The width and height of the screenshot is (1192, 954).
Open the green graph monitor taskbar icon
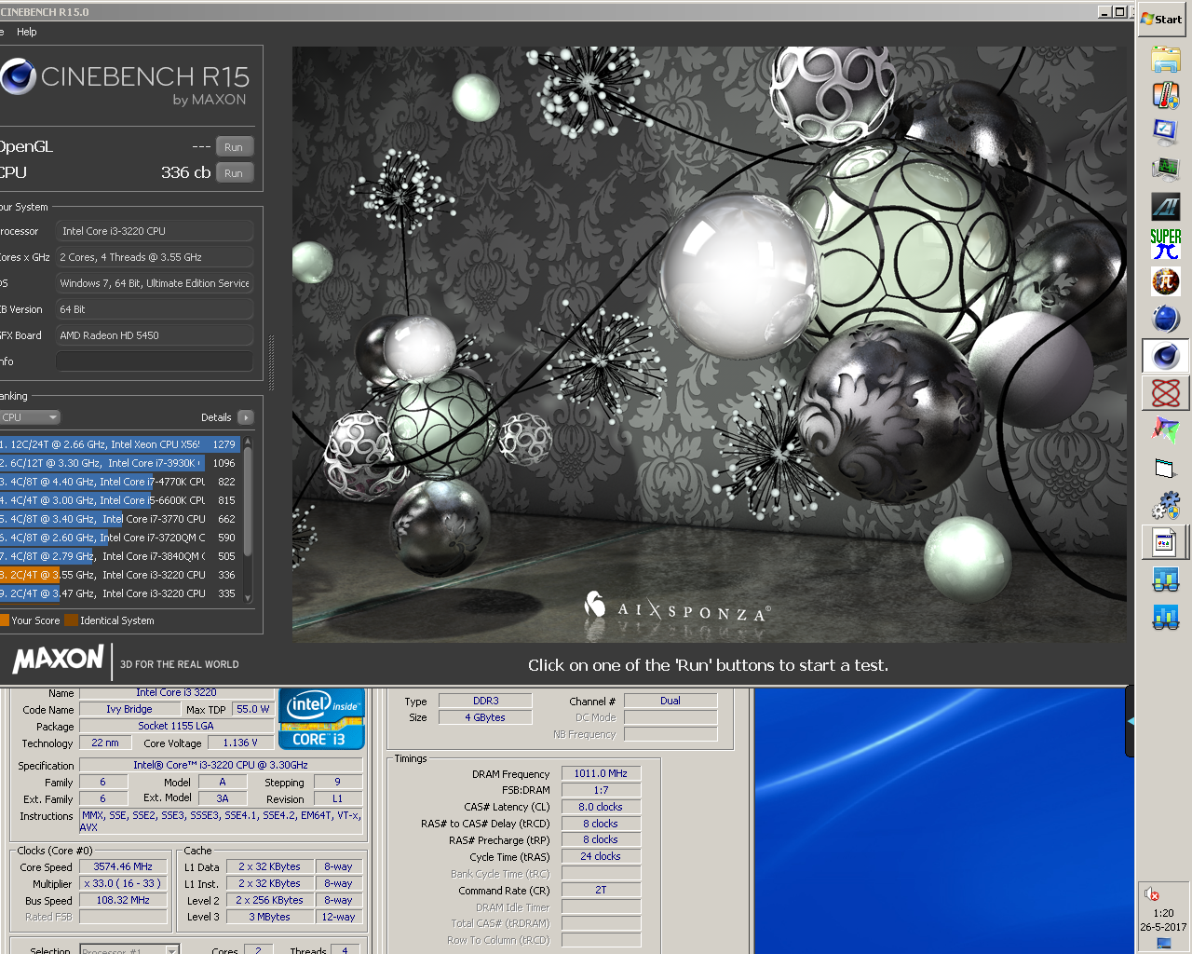coord(1165,169)
